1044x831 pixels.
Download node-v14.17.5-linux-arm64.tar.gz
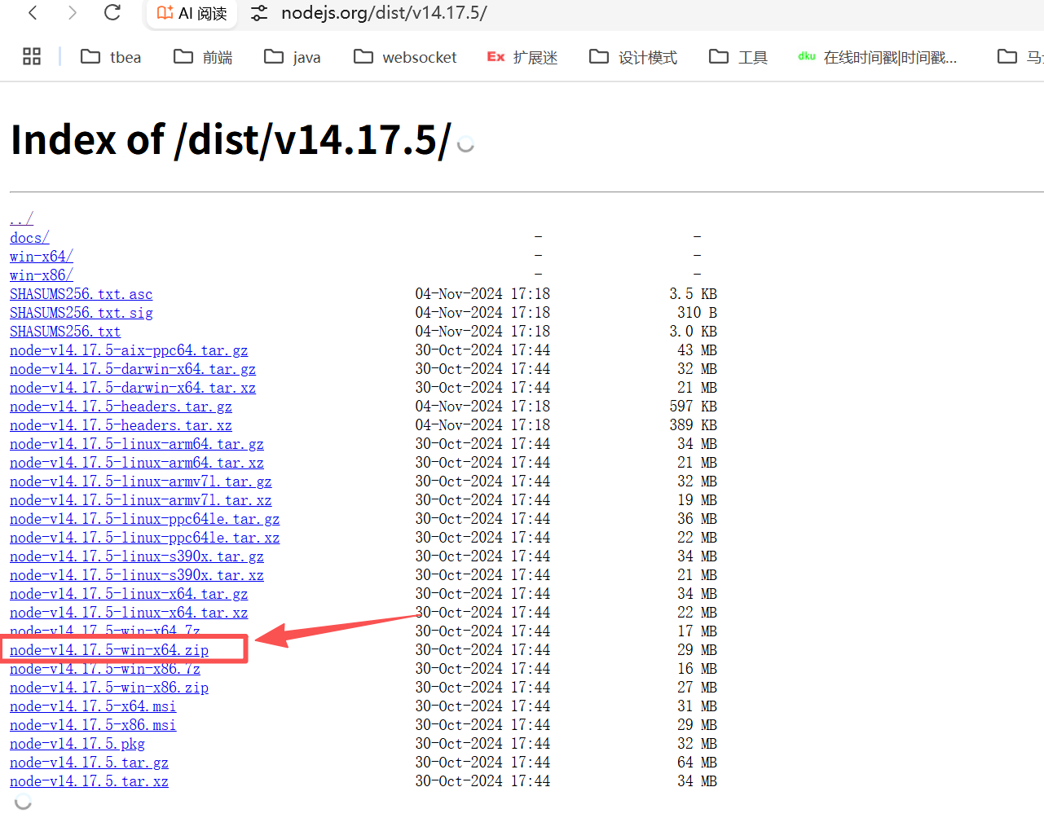(x=137, y=443)
